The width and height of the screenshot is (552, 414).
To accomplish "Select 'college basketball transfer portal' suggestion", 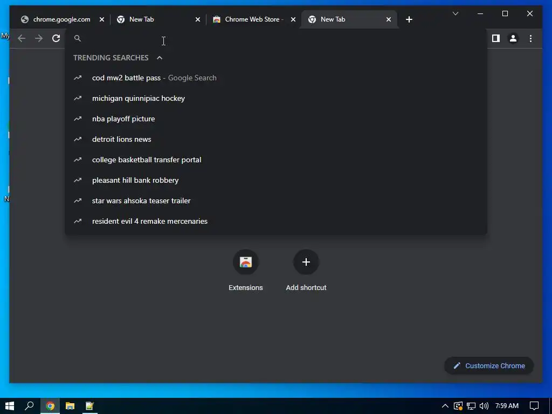I will (276, 160).
